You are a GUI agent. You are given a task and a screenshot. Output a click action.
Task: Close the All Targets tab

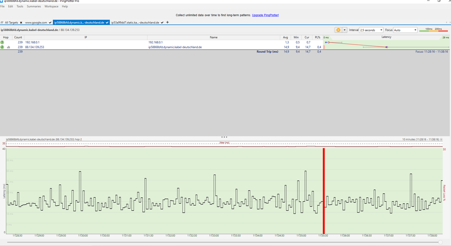(x=21, y=23)
